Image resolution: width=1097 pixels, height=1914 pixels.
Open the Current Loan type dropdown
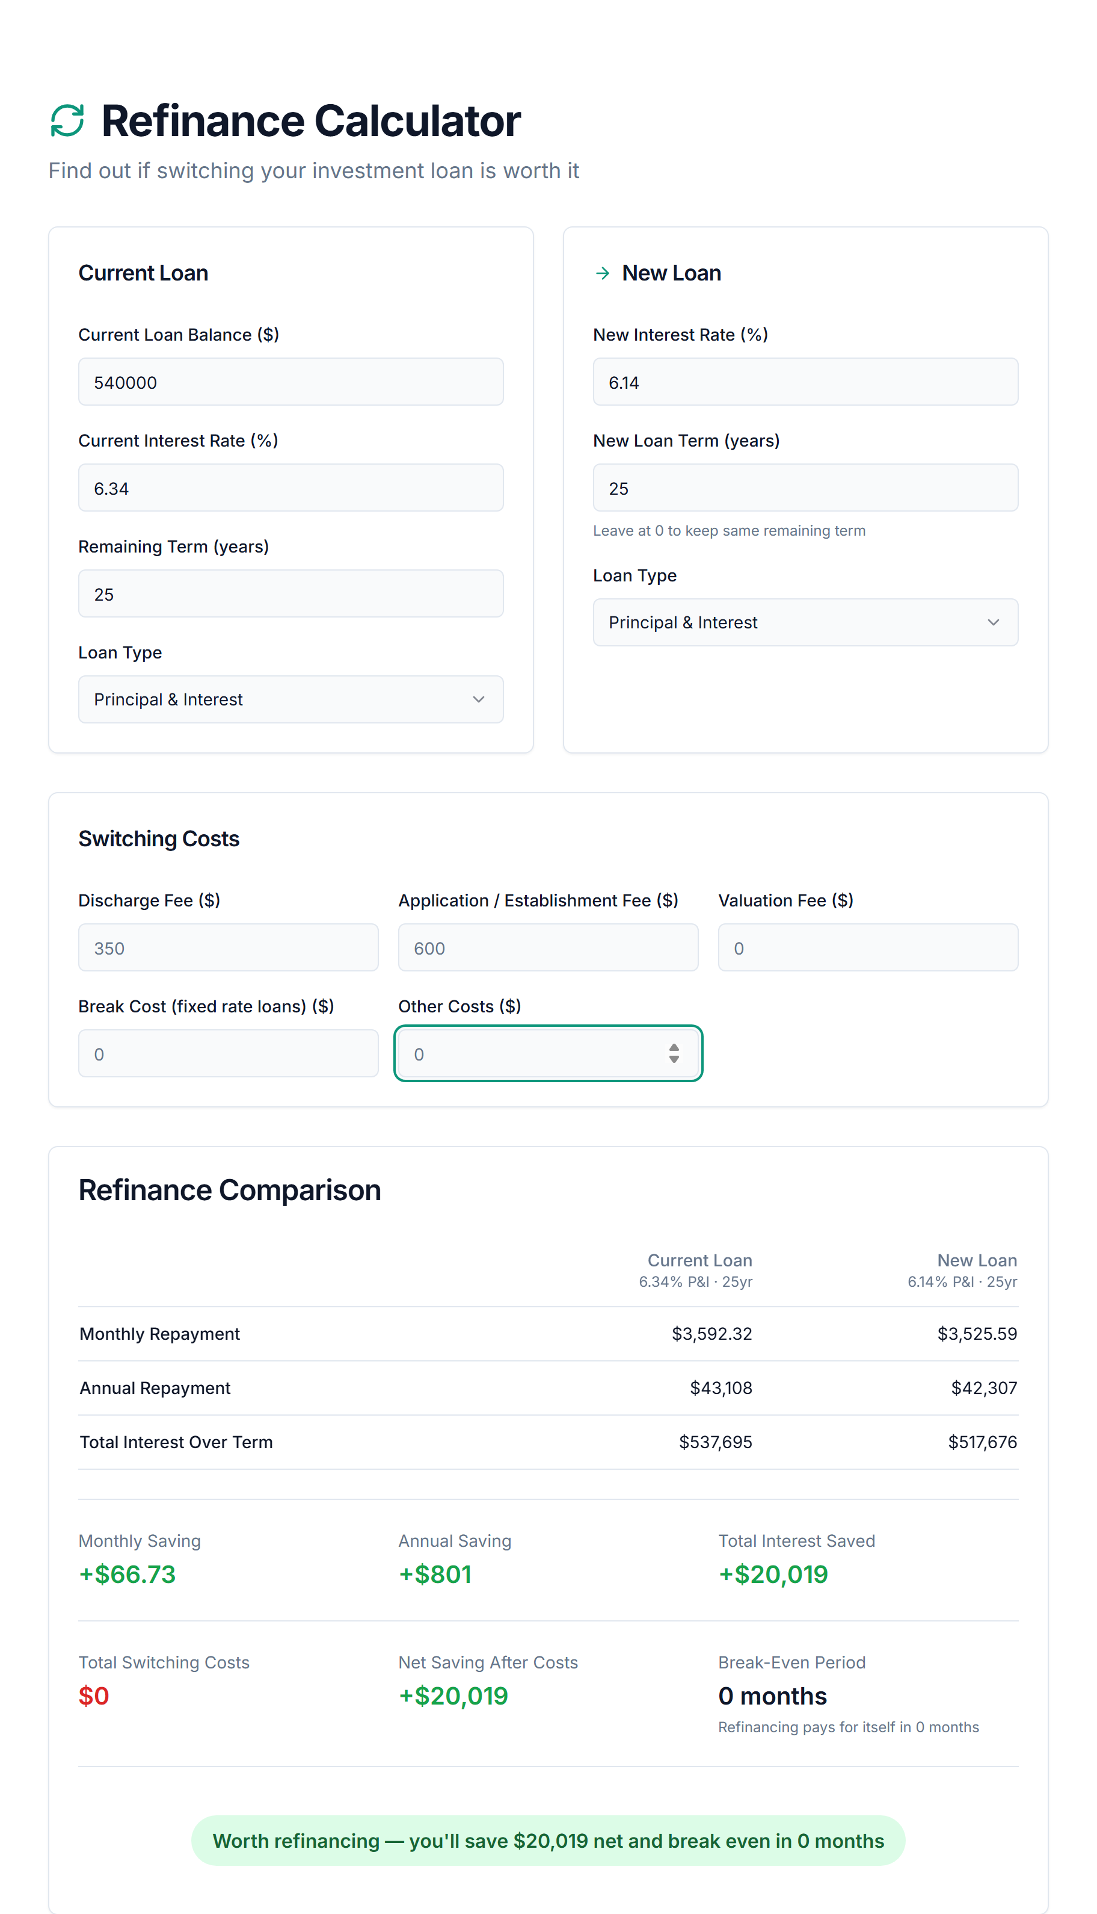coord(290,699)
